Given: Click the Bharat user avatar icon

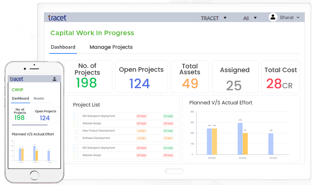Looking at the screenshot, I should tap(273, 17).
